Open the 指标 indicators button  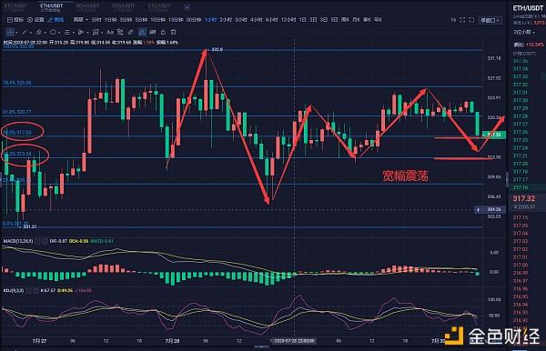click(15, 20)
